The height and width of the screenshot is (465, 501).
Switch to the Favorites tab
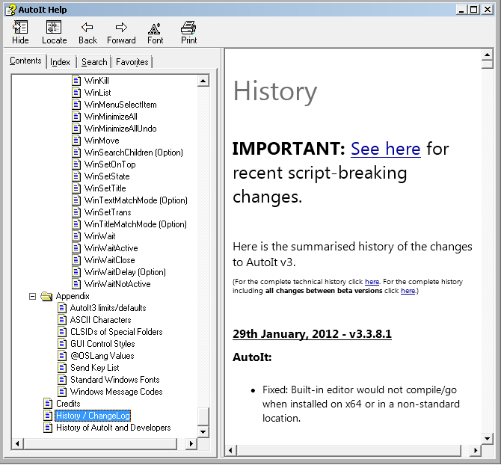pos(132,62)
